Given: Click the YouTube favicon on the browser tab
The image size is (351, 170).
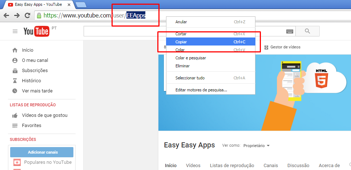Looking at the screenshot, I should 11,4.
